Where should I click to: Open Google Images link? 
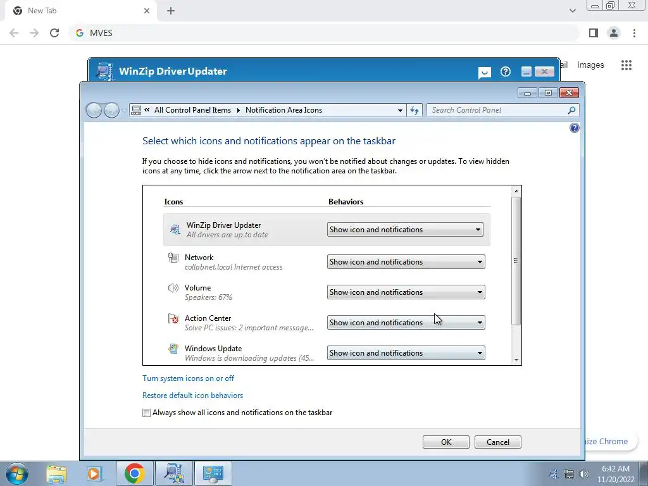[590, 65]
